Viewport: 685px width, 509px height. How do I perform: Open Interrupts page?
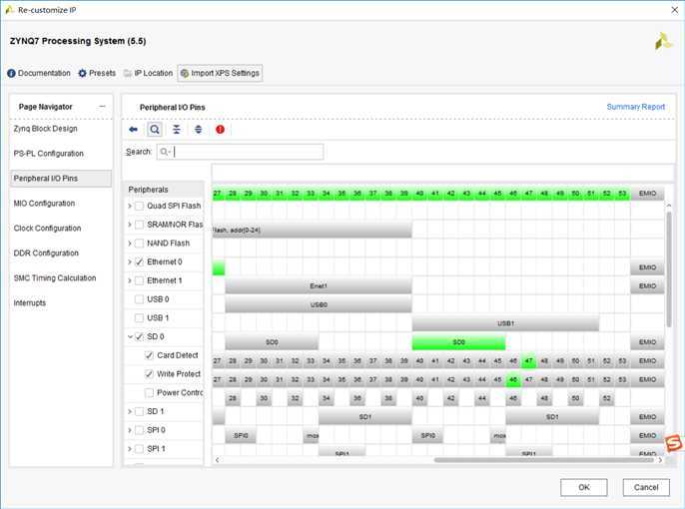click(30, 303)
